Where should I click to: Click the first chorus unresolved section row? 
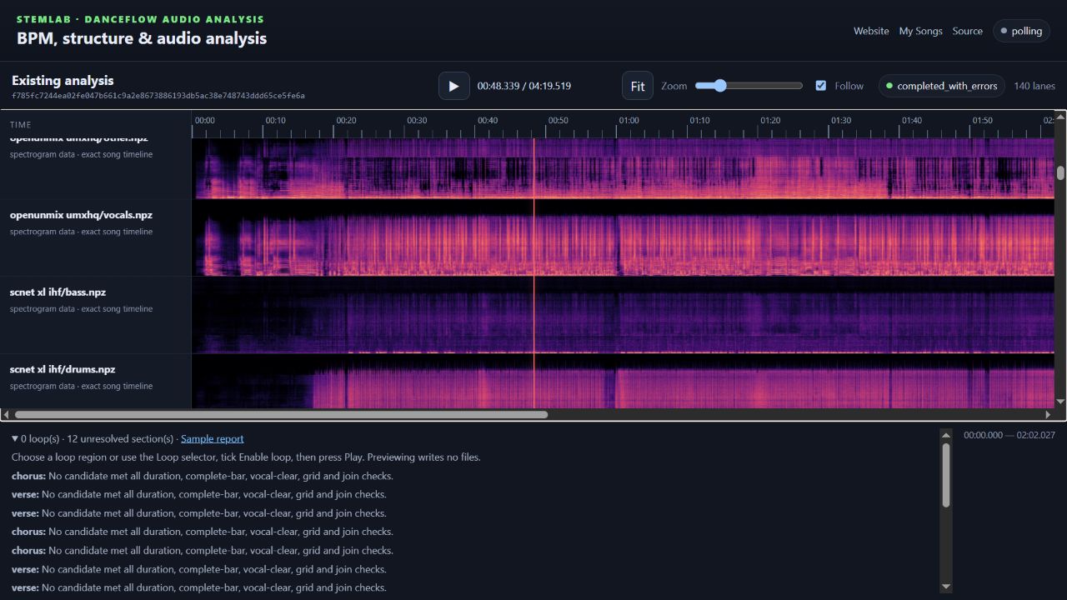(x=203, y=476)
